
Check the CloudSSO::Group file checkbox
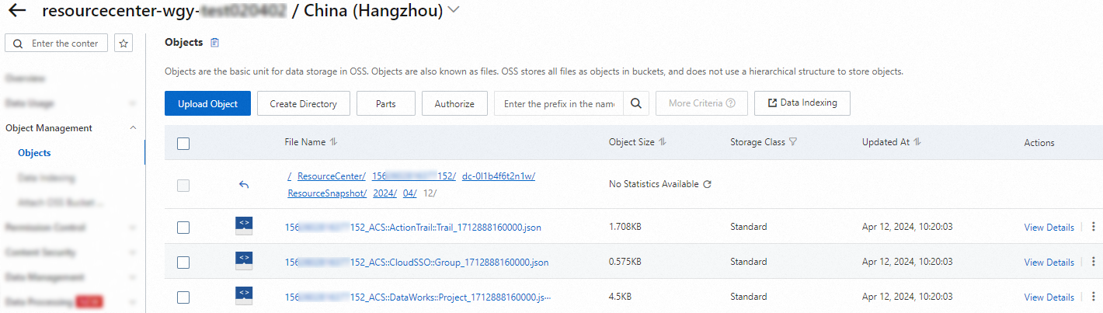click(x=183, y=263)
